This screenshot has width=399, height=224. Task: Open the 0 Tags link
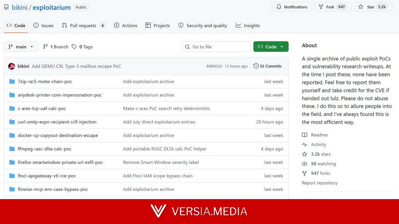pyautogui.click(x=82, y=47)
